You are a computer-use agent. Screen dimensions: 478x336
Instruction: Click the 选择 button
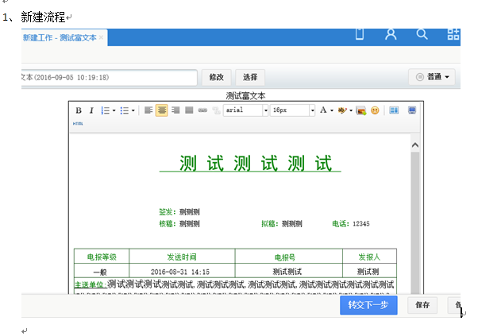pos(250,77)
